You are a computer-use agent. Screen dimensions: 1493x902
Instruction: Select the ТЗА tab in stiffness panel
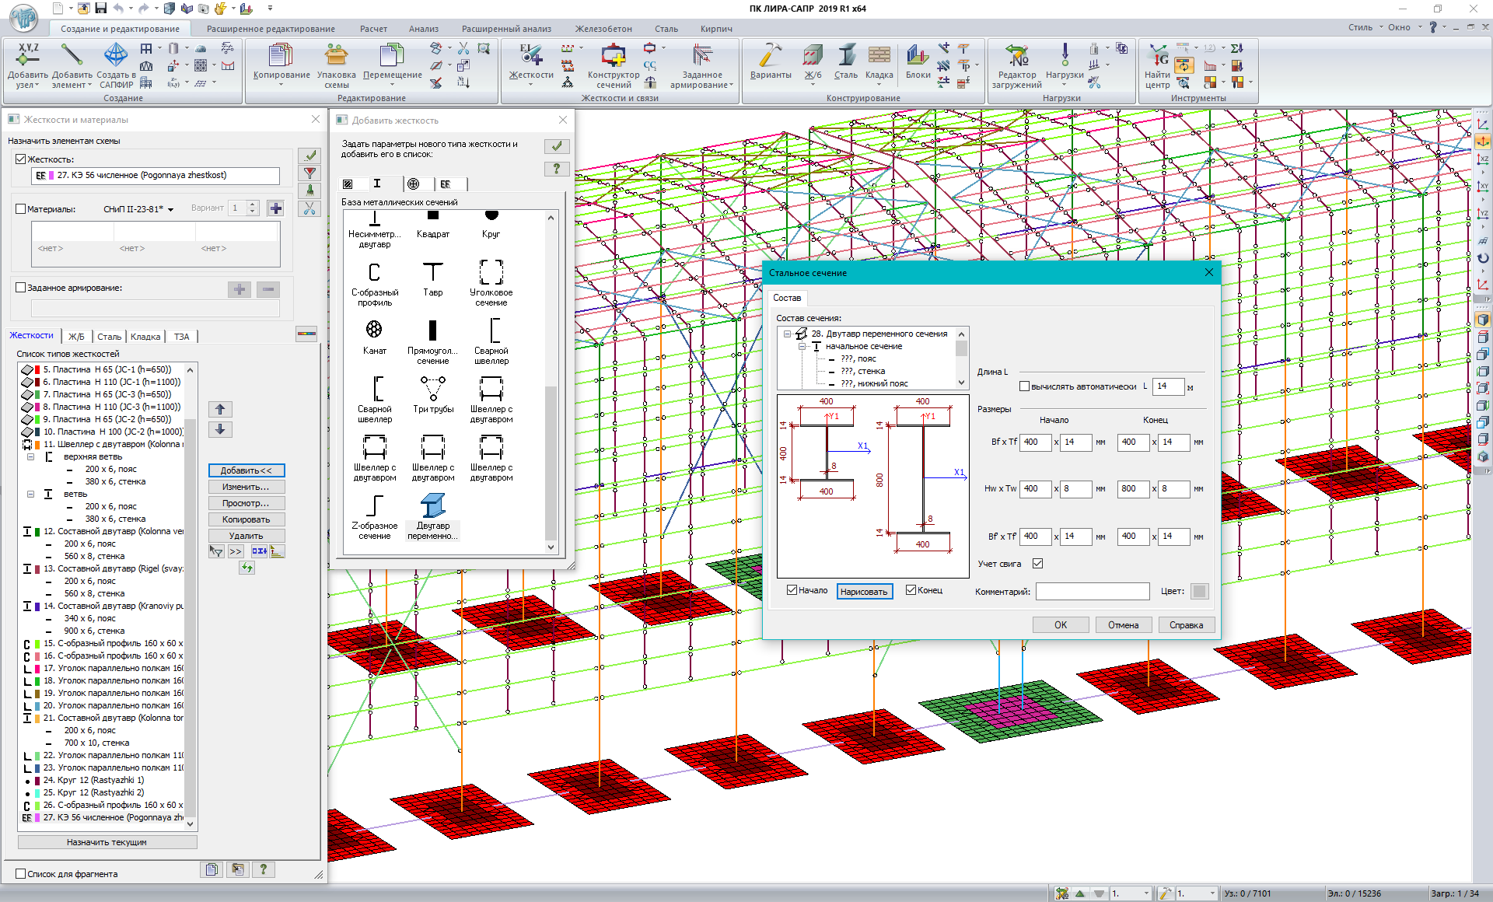click(181, 336)
